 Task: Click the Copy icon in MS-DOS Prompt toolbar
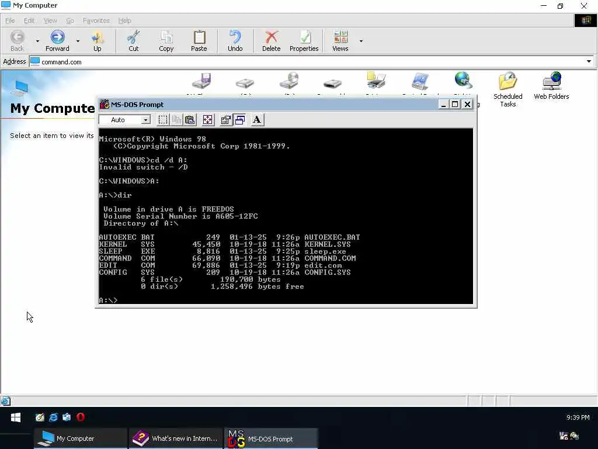176,120
